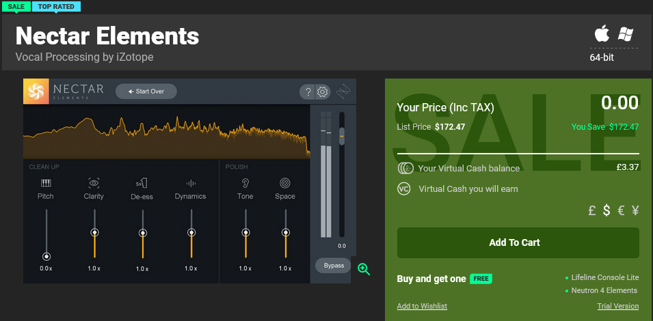Click the Vocal Processing by iZotope subtitle
The image size is (653, 321).
[85, 57]
